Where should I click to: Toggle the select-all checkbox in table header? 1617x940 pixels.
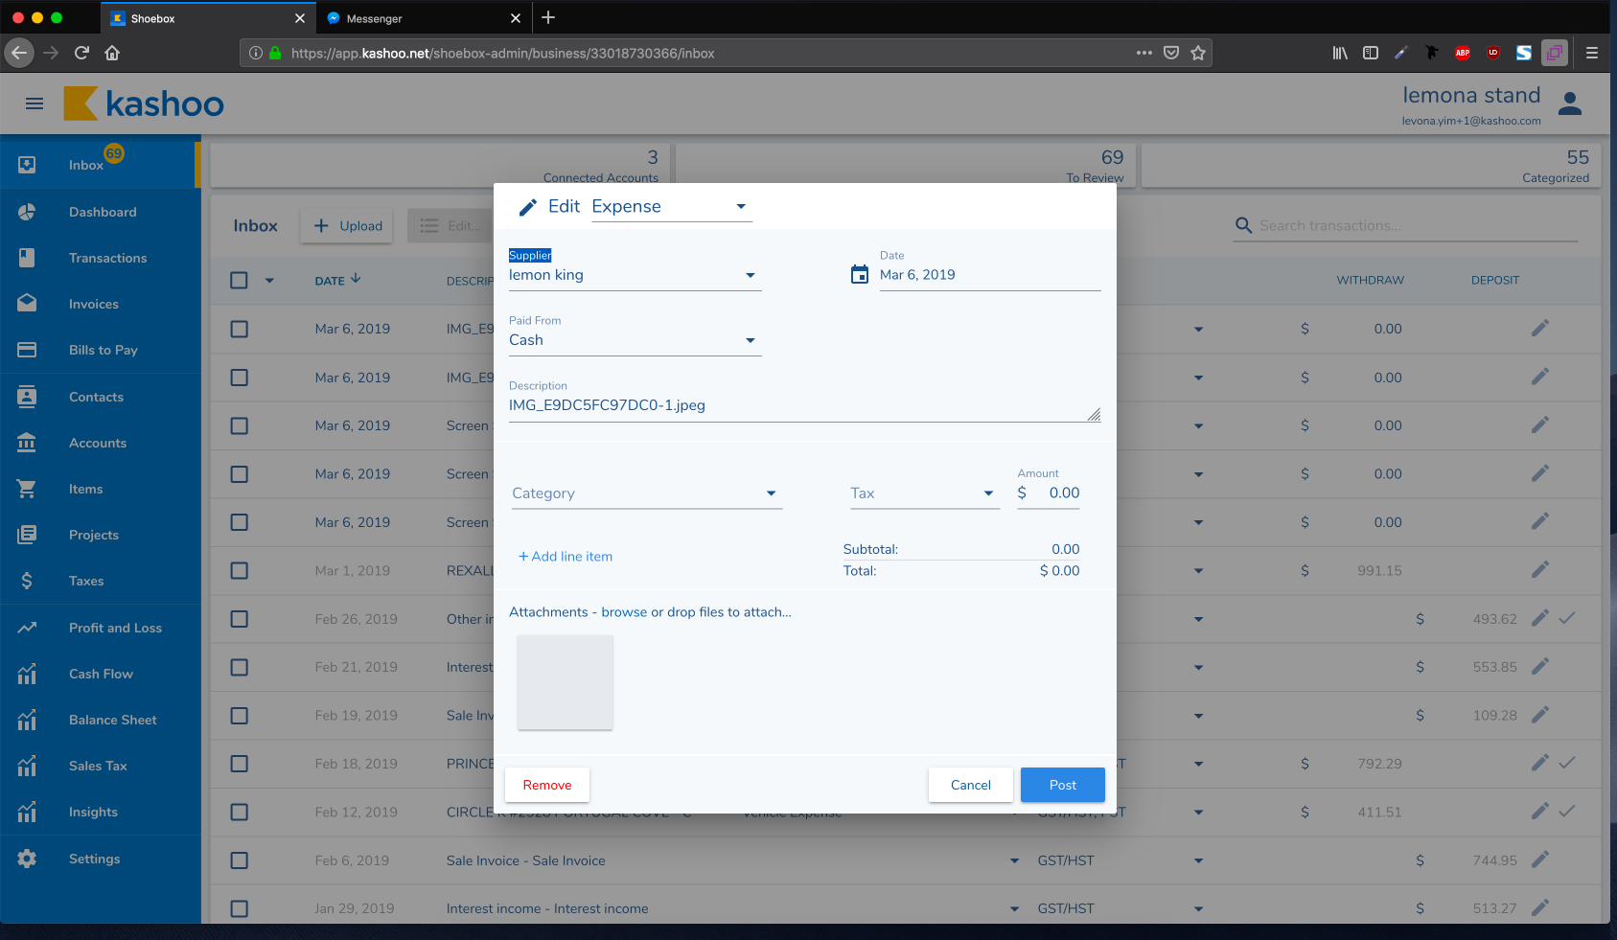240,280
